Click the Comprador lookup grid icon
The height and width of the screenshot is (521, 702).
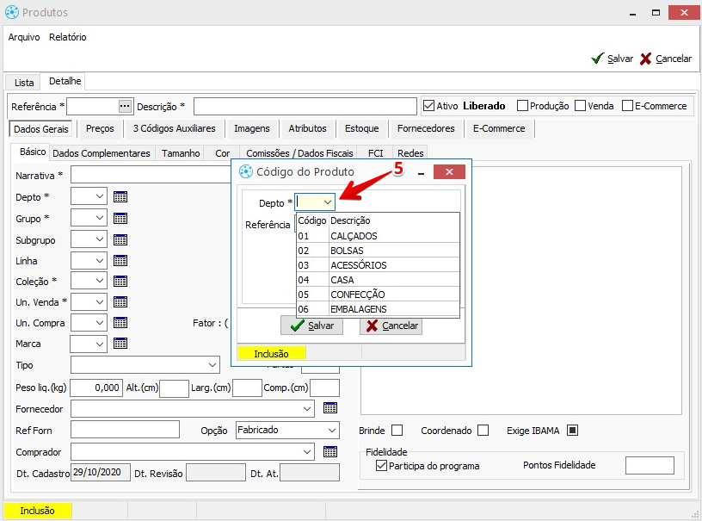tap(329, 451)
